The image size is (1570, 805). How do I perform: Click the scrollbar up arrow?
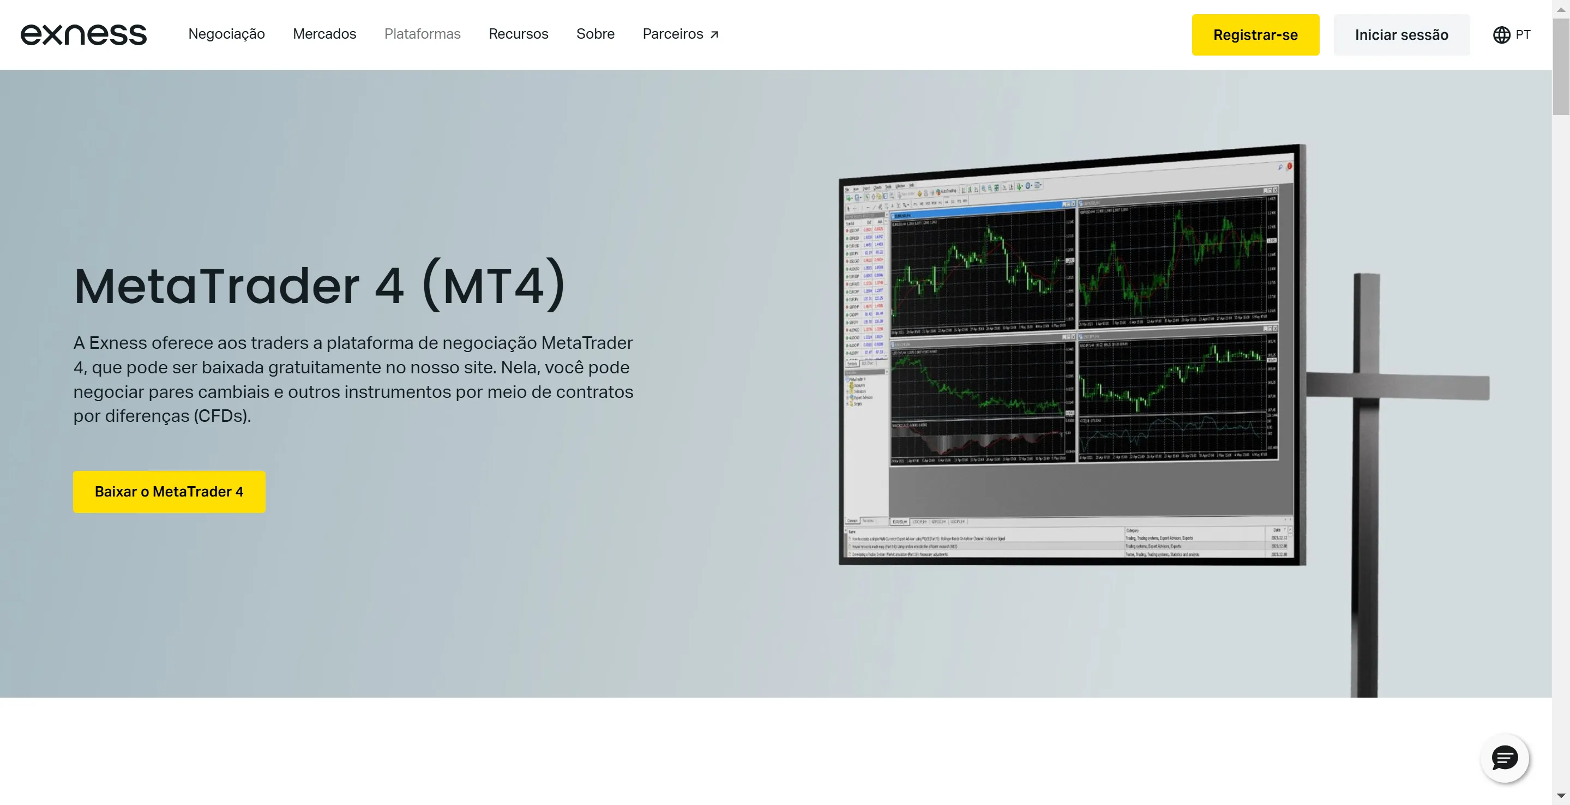click(1561, 9)
